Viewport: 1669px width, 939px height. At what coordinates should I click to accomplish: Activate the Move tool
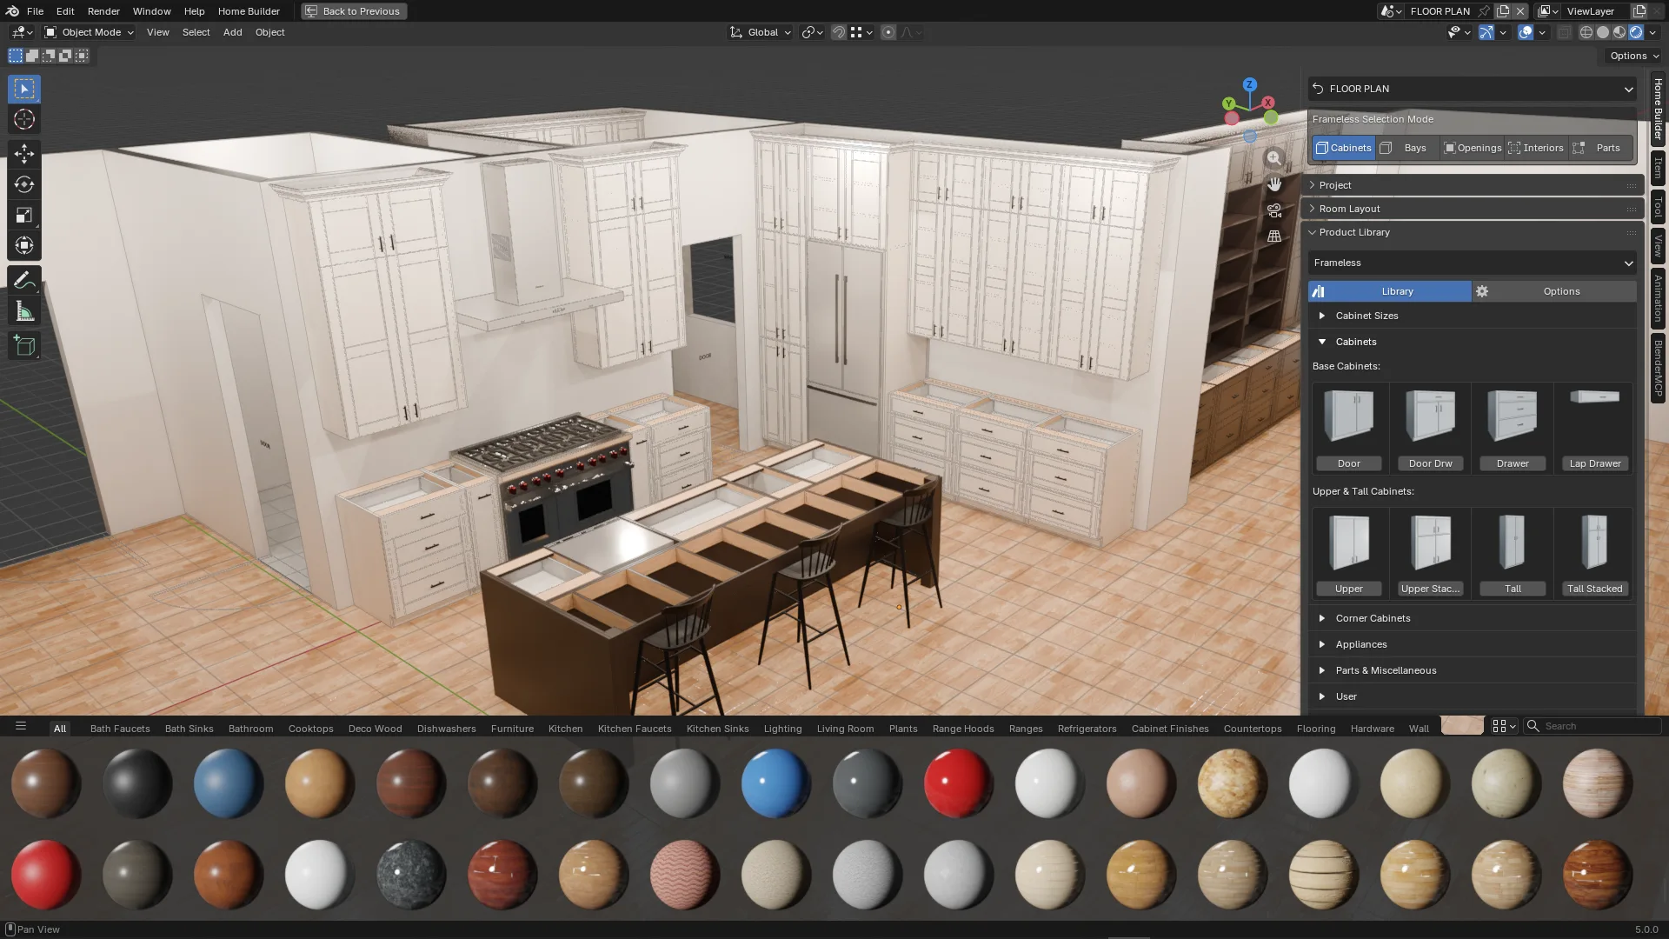(24, 154)
